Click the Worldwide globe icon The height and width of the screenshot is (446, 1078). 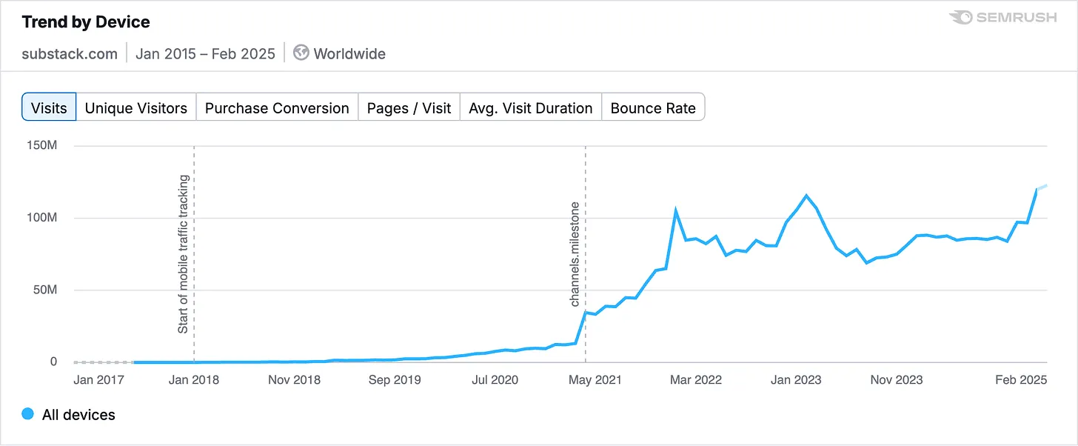coord(300,53)
